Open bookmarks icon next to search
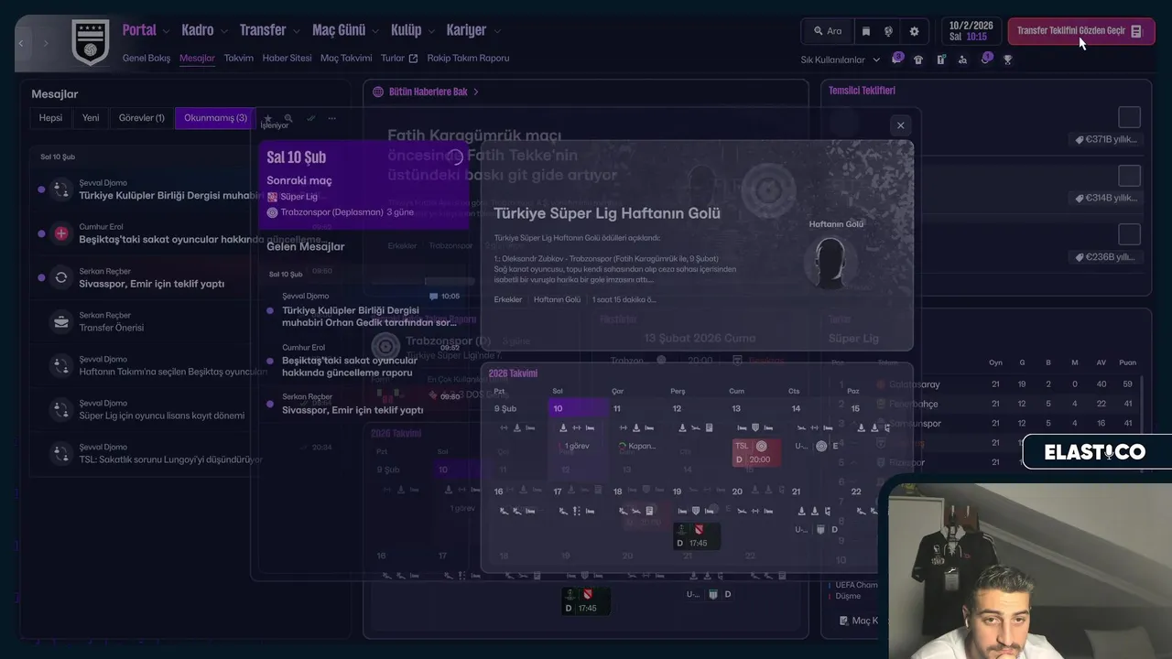Image resolution: width=1172 pixels, height=659 pixels. tap(866, 31)
